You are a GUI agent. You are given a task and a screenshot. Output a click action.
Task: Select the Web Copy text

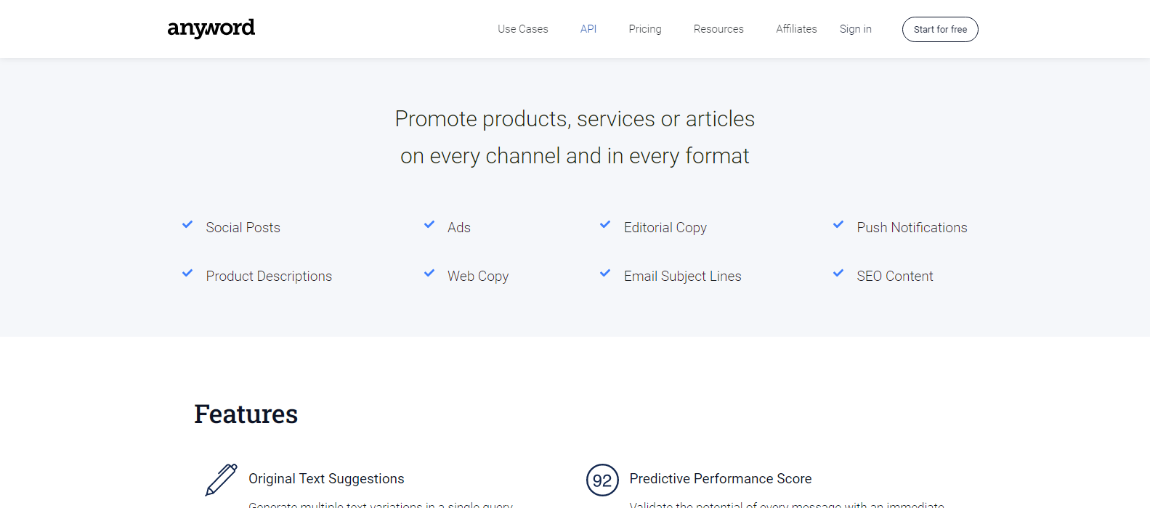(478, 276)
